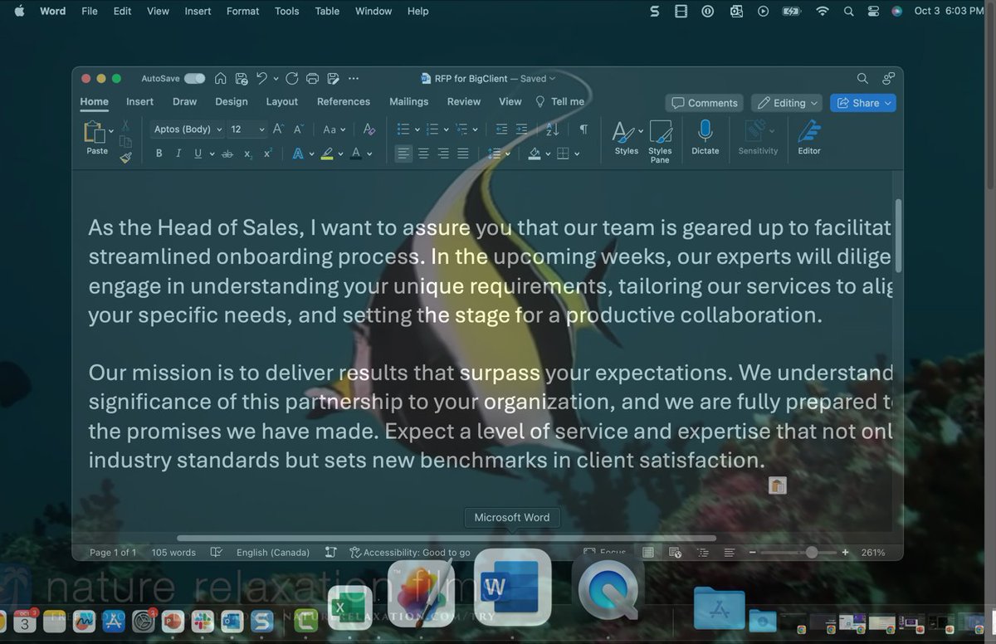
Task: Click Clear Formatting icon
Action: click(x=369, y=129)
